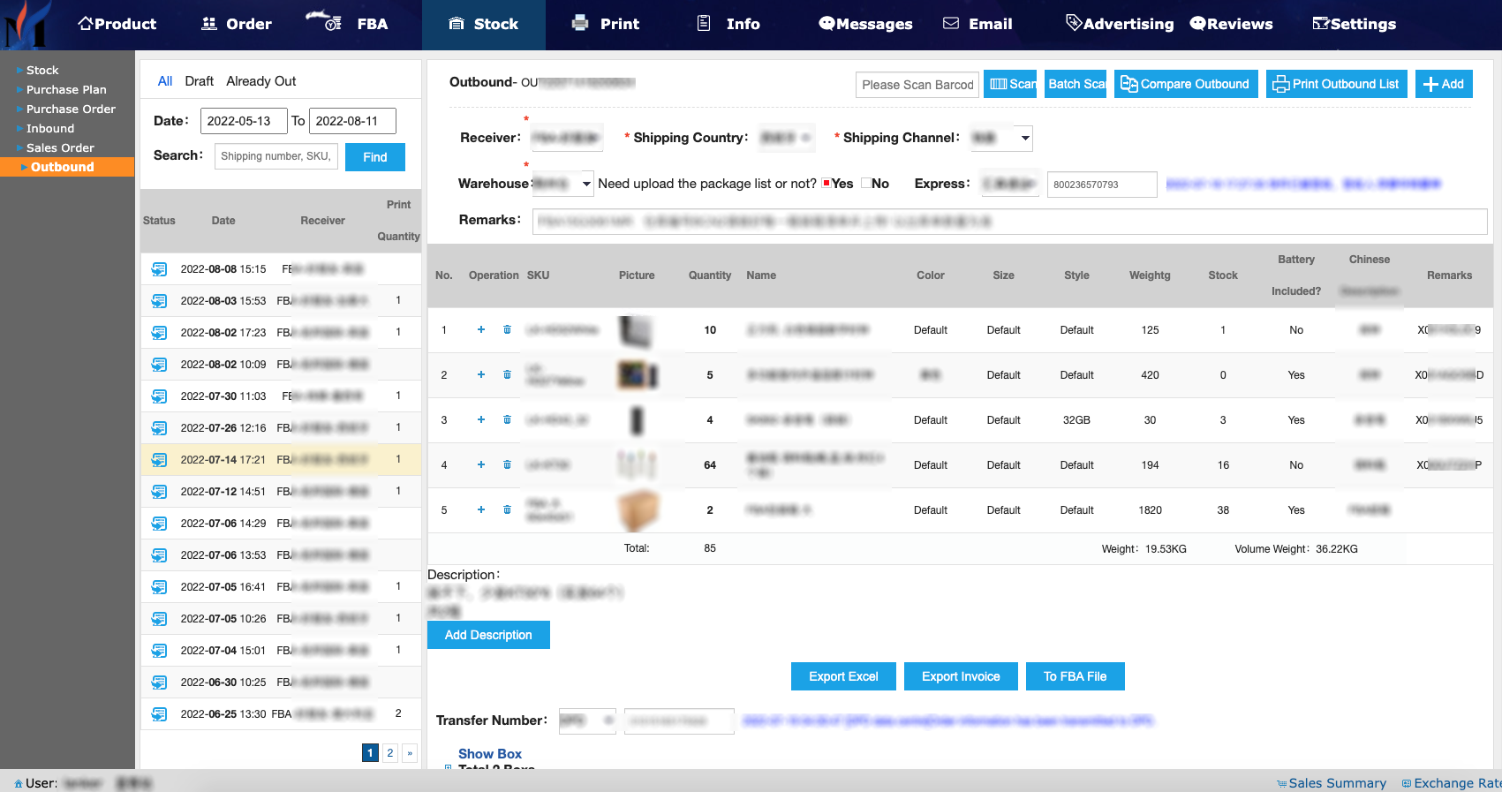This screenshot has height=792, width=1502.
Task: Click the trash icon in row 3
Action: (x=507, y=420)
